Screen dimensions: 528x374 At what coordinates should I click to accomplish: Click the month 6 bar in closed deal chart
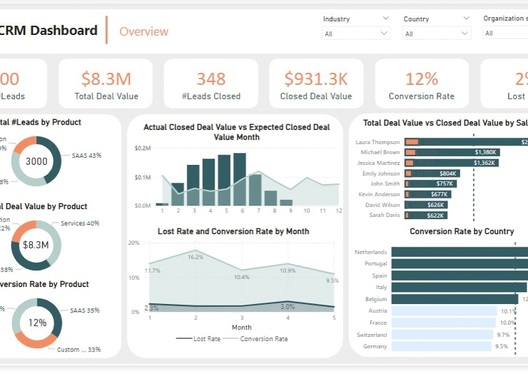[x=240, y=179]
